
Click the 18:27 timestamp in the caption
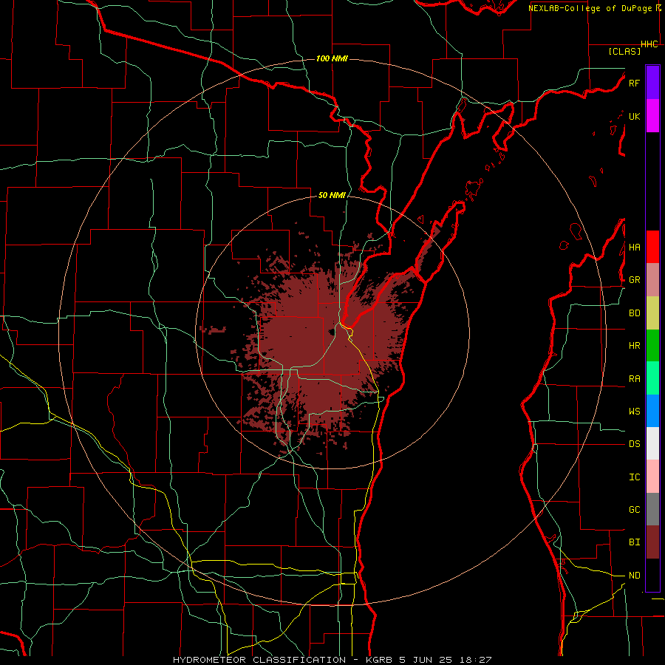pos(474,660)
